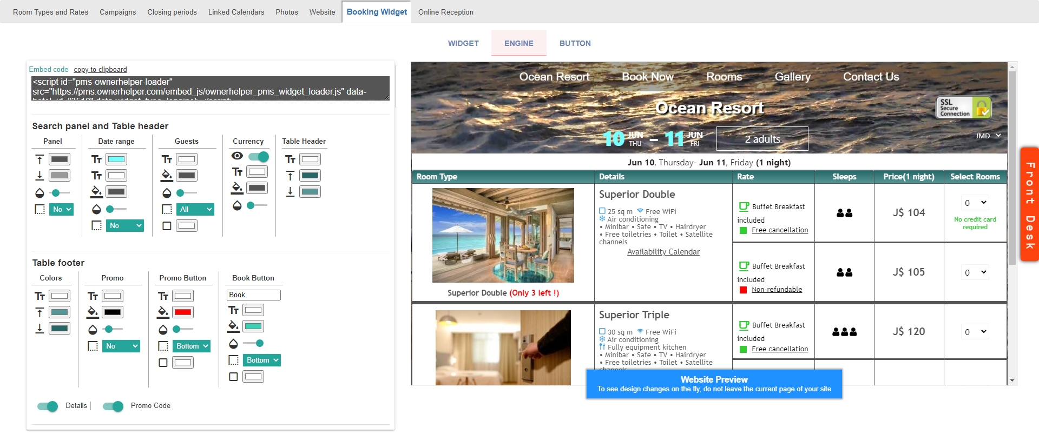The width and height of the screenshot is (1039, 441).
Task: Click the preview down scroll arrow
Action: click(x=1012, y=380)
